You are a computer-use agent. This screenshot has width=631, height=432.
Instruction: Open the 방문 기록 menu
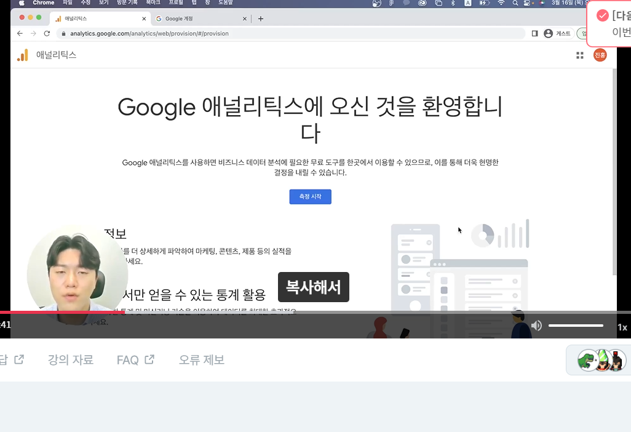[x=127, y=3]
